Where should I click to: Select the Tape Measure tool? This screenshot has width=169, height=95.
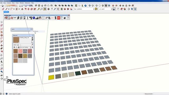pos(39,9)
